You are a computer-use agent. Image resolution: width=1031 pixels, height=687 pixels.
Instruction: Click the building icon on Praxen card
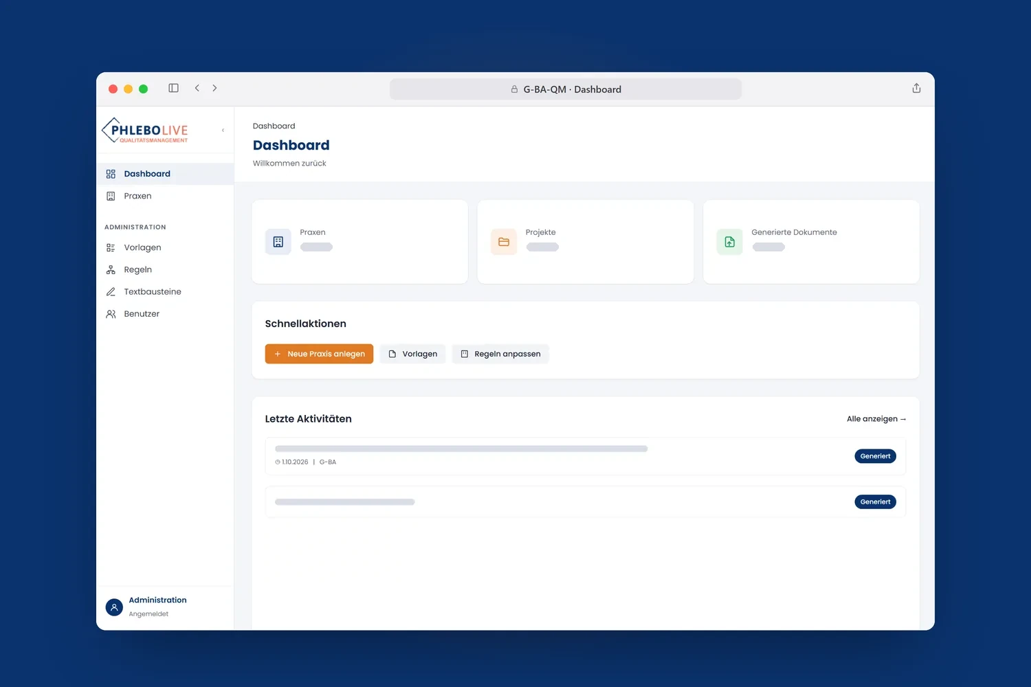tap(278, 242)
